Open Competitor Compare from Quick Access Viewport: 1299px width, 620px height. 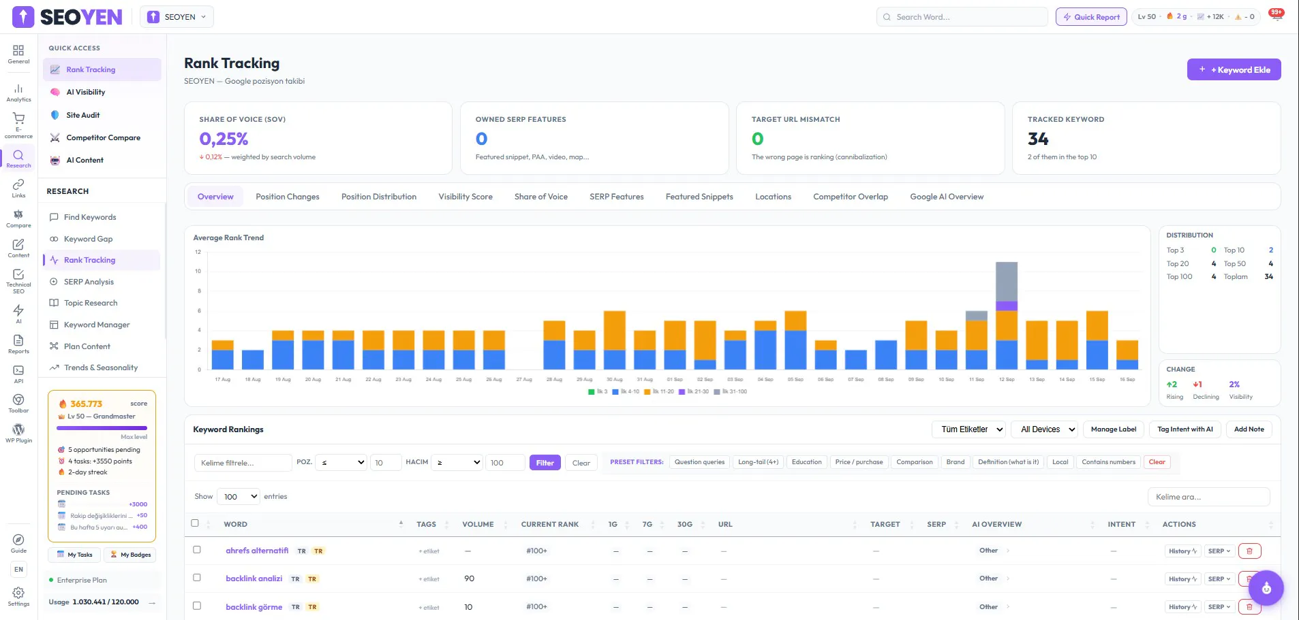tap(102, 137)
